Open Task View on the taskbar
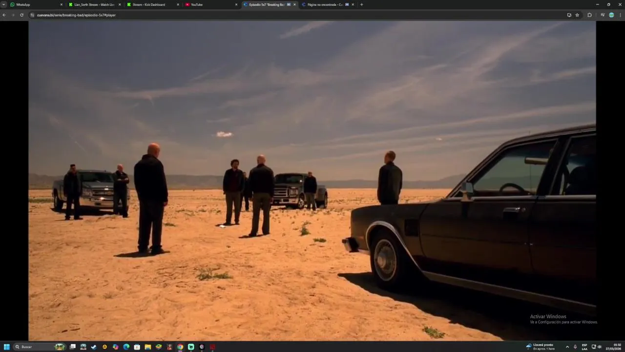 (x=73, y=347)
